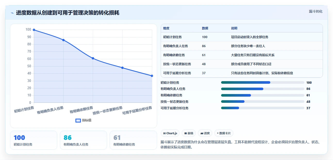Click the 有明确负责人任务 chart point at 86

point(63,40)
